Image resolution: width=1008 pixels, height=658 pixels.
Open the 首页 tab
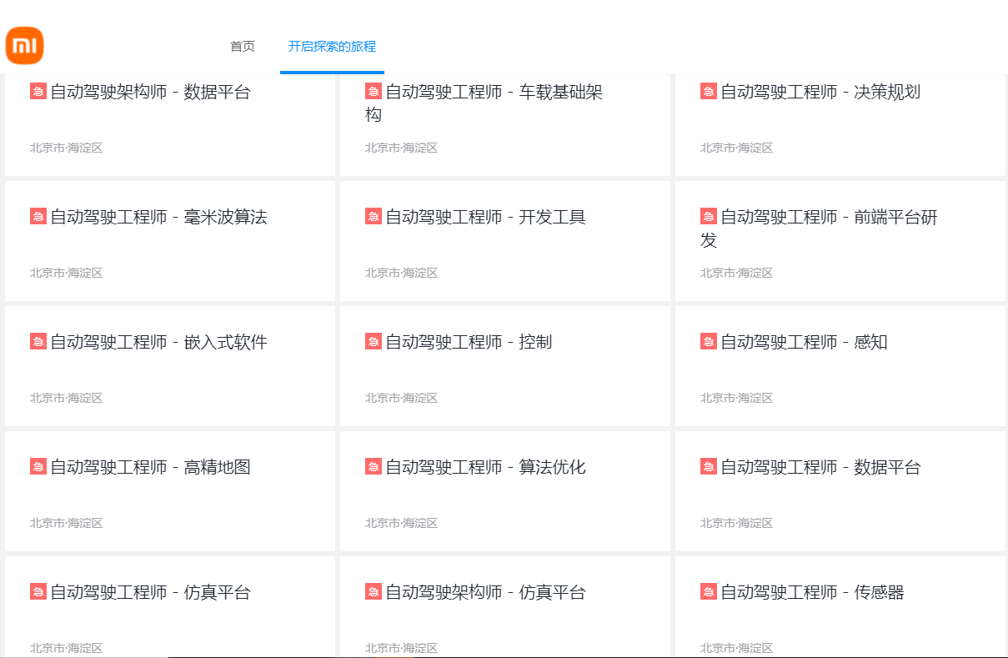point(243,47)
